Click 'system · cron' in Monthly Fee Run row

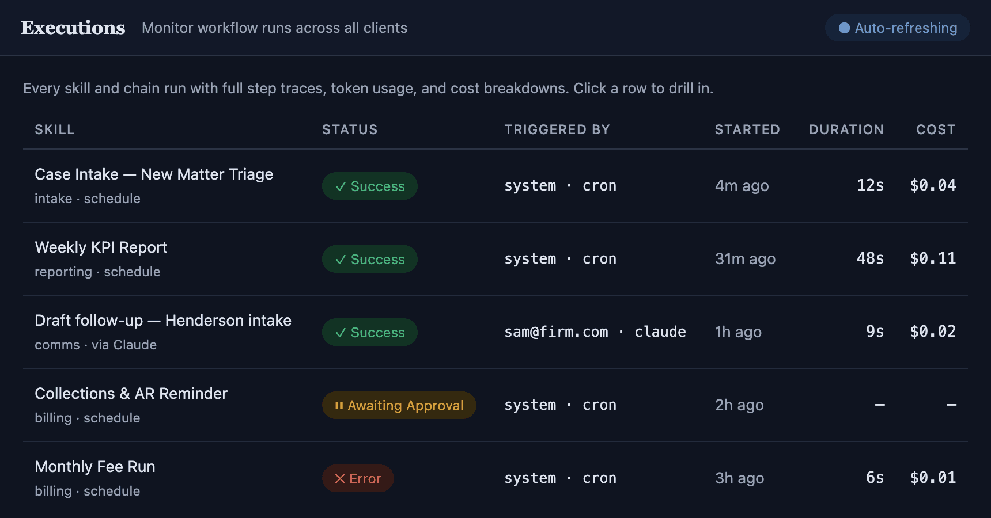point(561,478)
